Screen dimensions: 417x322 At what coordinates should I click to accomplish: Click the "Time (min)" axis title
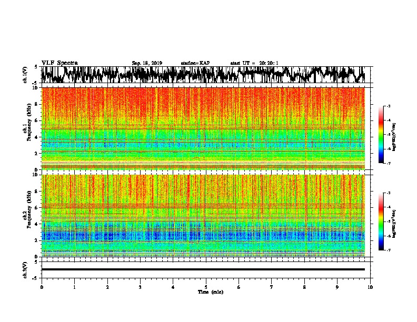pos(211,292)
